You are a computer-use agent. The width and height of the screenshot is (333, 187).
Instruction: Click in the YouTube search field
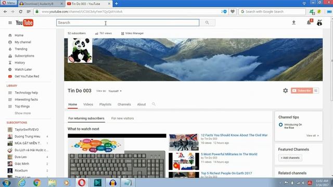tap(127, 22)
